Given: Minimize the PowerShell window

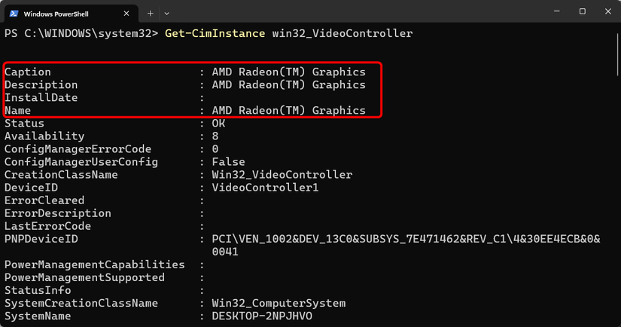Looking at the screenshot, I should pos(557,11).
